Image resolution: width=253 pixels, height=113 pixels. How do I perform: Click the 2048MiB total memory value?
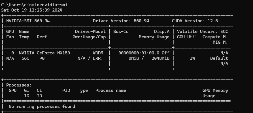pyautogui.click(x=160, y=58)
